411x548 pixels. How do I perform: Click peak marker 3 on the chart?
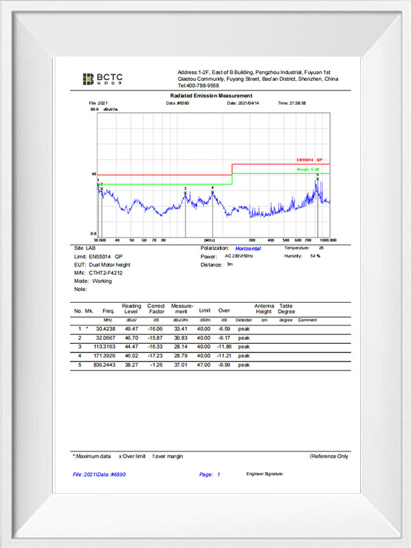click(x=185, y=192)
